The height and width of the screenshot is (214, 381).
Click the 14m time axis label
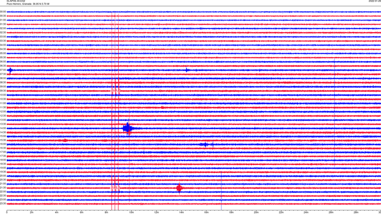tap(181, 212)
